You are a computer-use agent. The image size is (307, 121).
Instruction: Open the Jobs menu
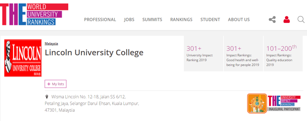pyautogui.click(x=129, y=20)
